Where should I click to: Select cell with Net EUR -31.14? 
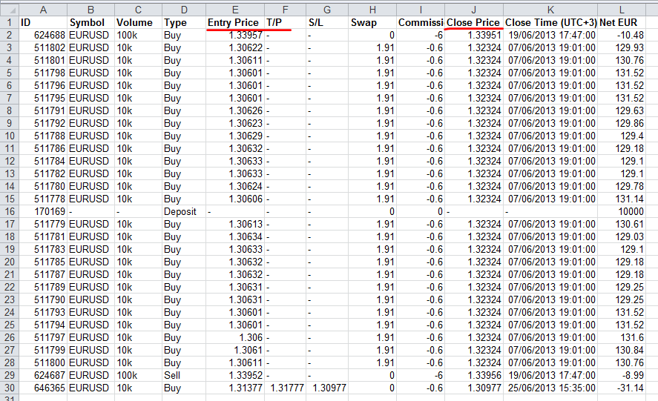627,388
